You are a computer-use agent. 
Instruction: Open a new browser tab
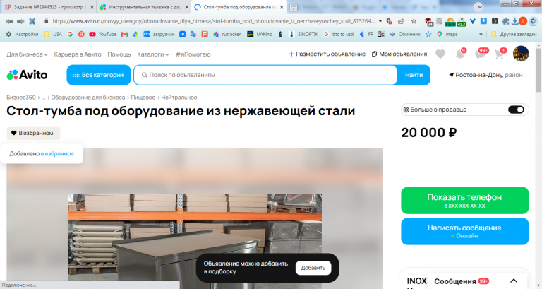[294, 7]
